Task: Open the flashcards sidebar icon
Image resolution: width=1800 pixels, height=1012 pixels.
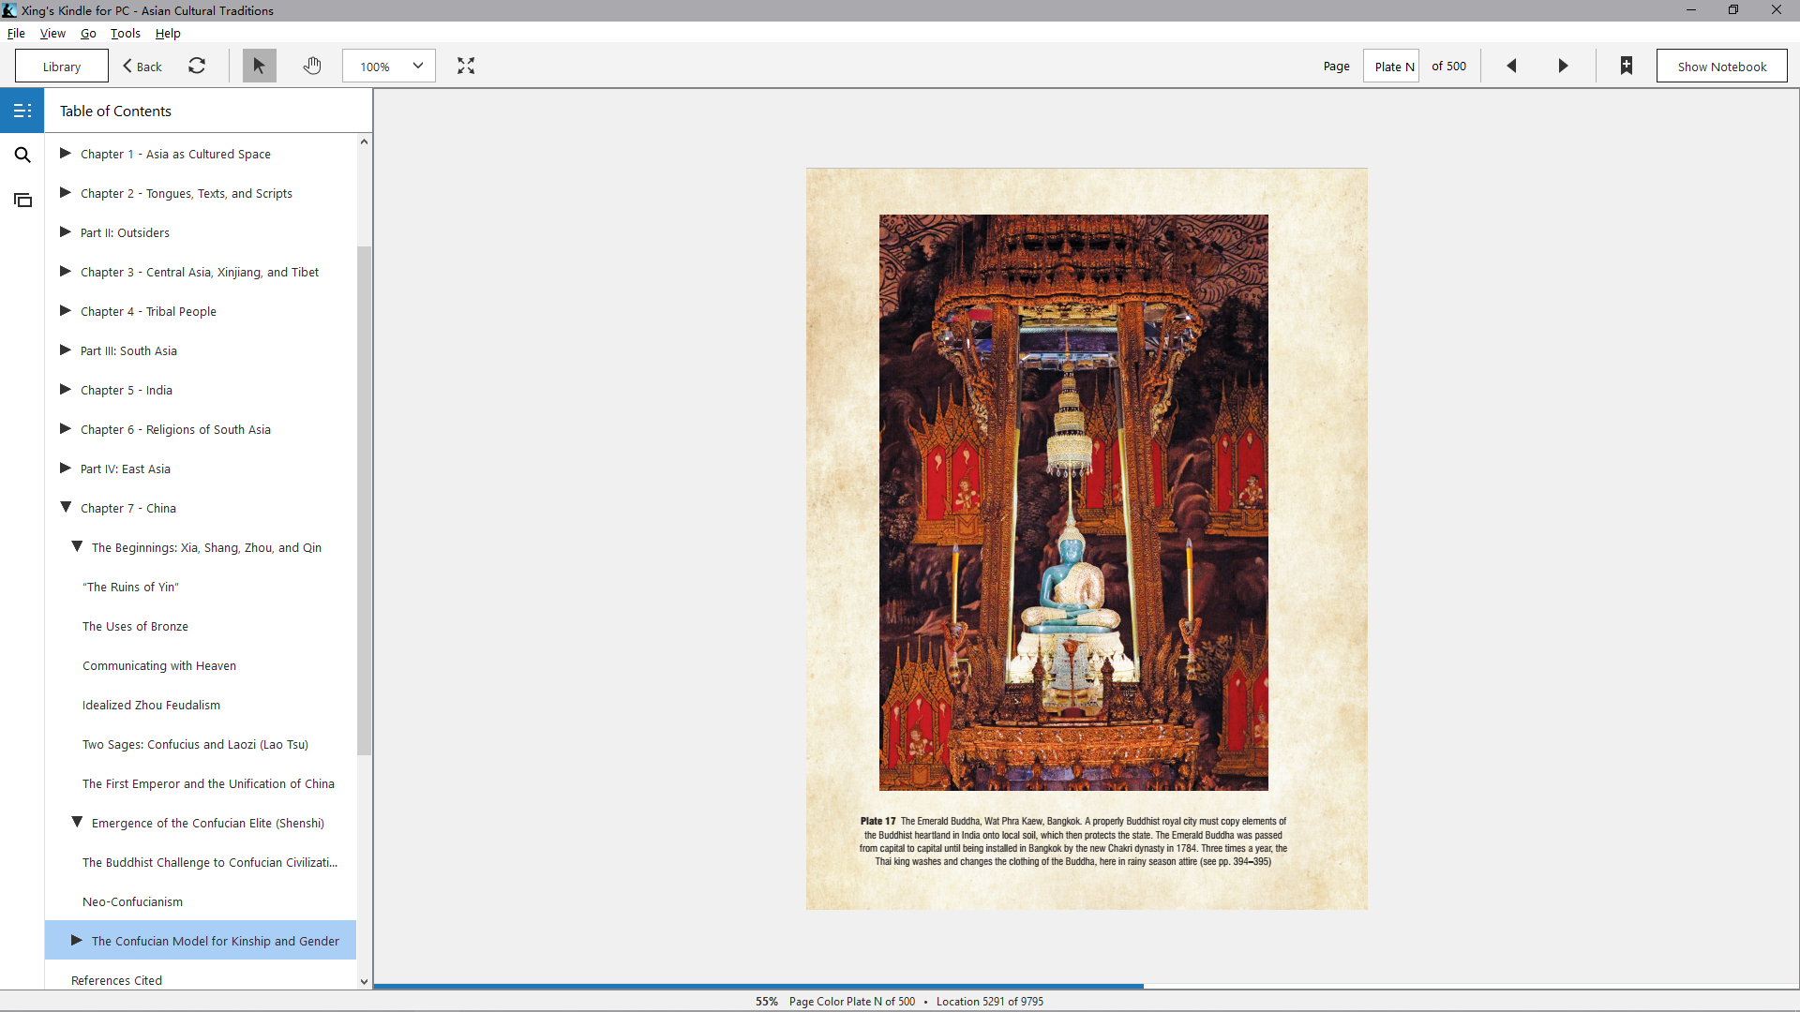Action: click(x=22, y=200)
